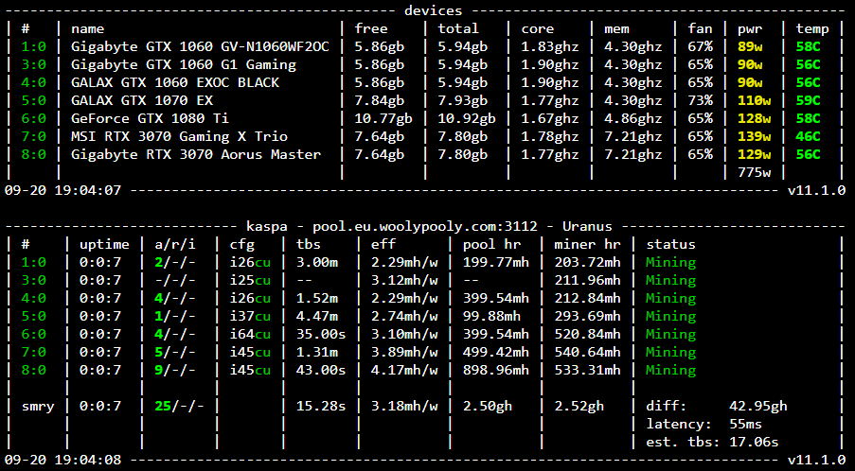Select the 211.96mh miner hashrate
This screenshot has width=855, height=471.
coord(587,280)
